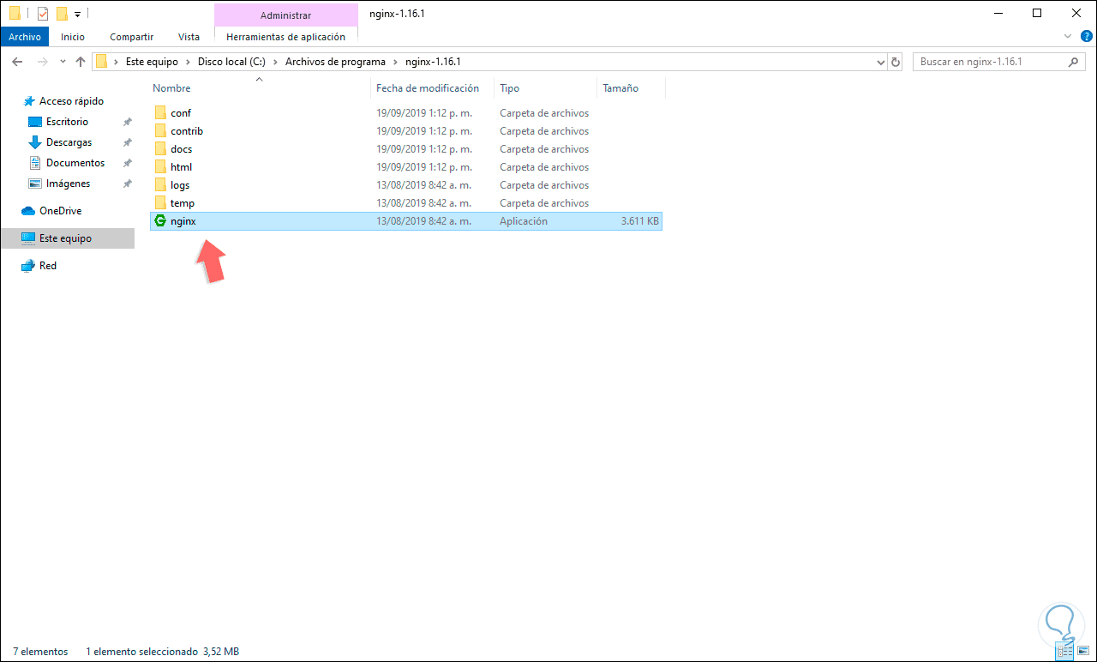Screen dimensions: 1097x662
Task: Go up one folder level
Action: pos(81,62)
